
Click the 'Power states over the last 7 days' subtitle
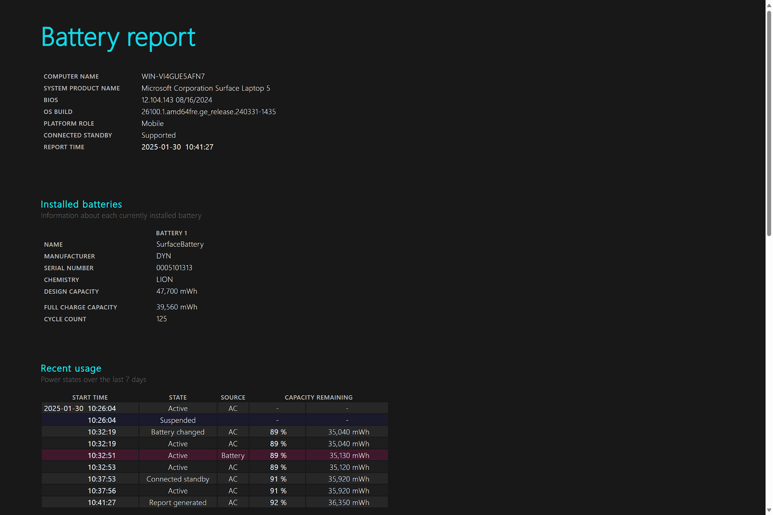click(x=93, y=379)
